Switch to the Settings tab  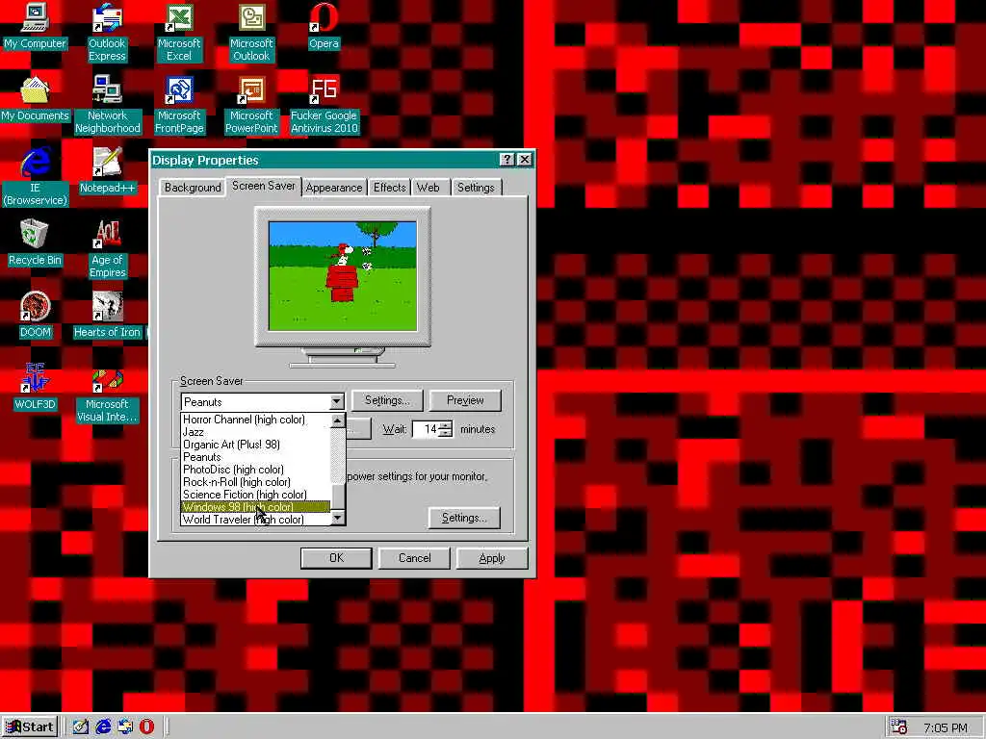(476, 188)
